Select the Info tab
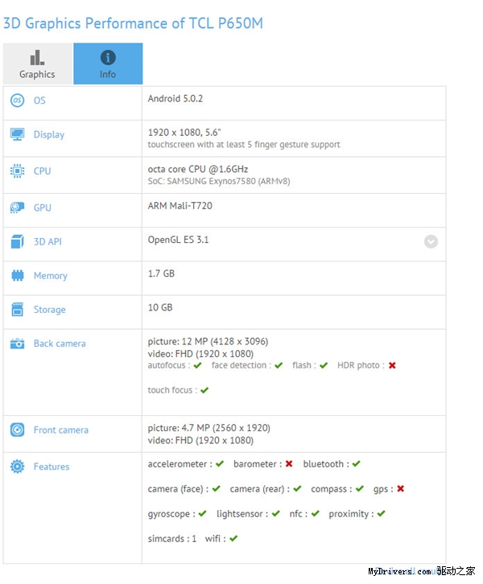 point(108,64)
